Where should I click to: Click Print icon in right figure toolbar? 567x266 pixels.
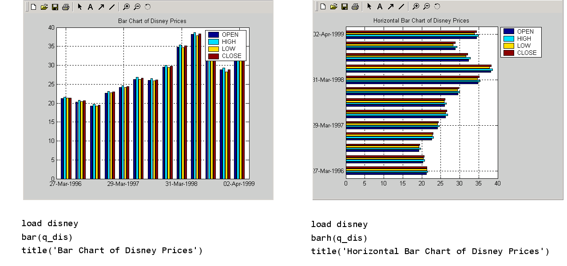click(355, 6)
